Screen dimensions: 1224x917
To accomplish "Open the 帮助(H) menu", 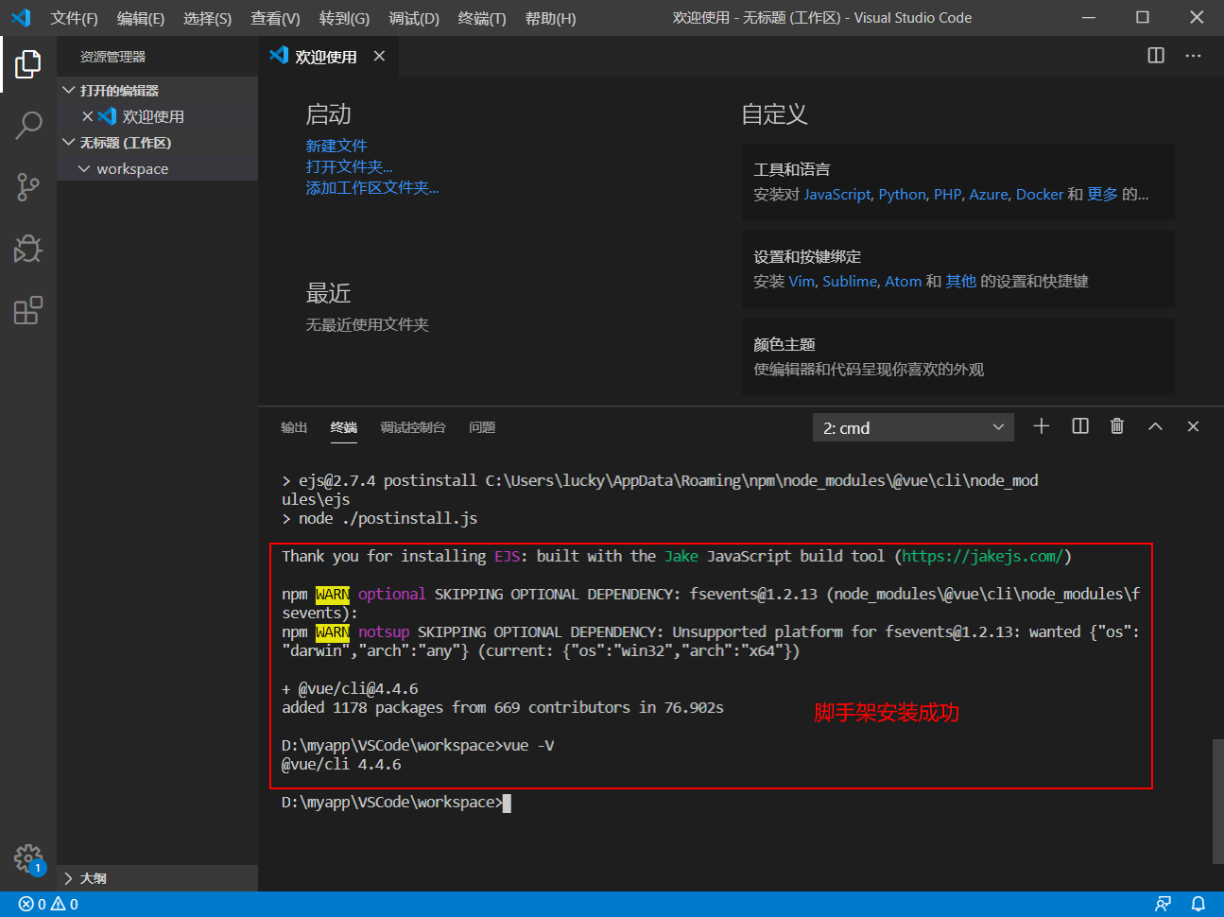I will click(550, 18).
